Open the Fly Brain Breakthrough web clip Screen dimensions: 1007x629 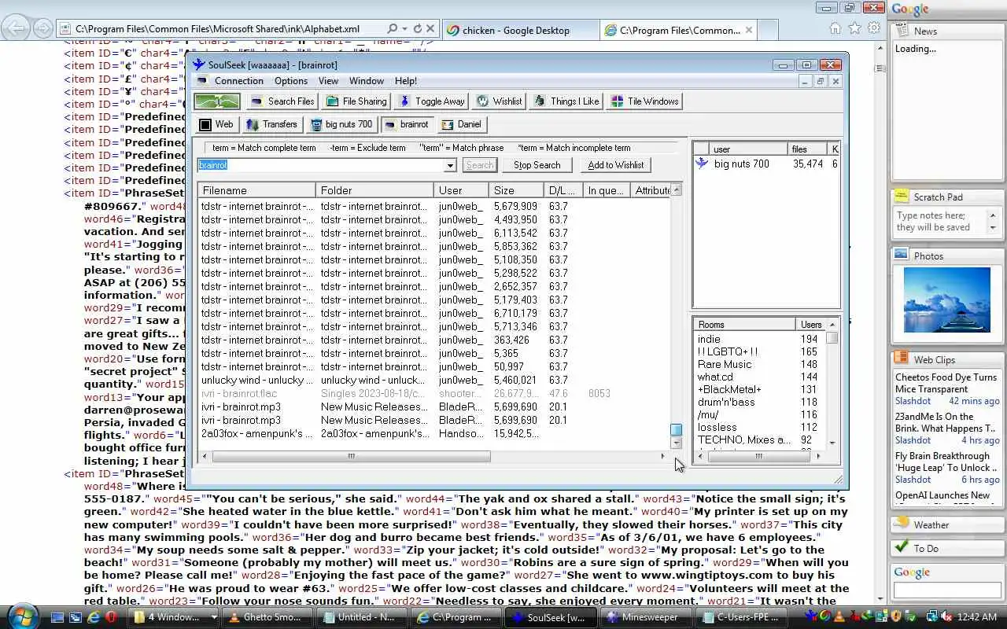[946, 462]
